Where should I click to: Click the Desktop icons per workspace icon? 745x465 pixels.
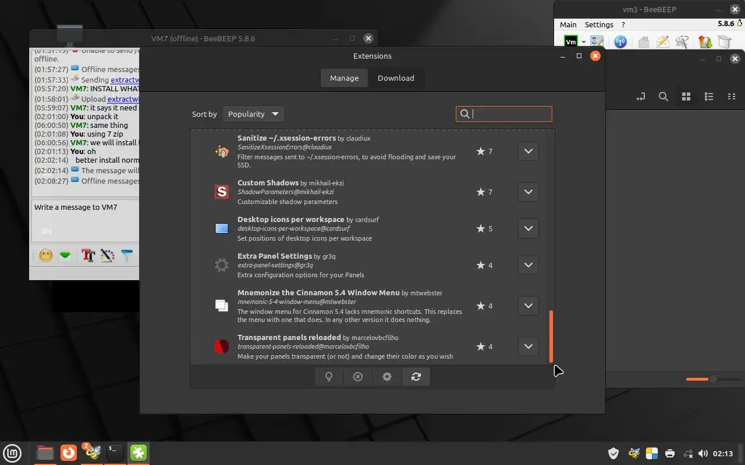click(222, 228)
